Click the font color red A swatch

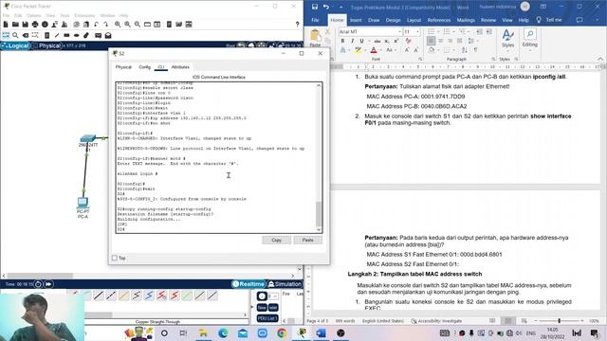point(374,50)
